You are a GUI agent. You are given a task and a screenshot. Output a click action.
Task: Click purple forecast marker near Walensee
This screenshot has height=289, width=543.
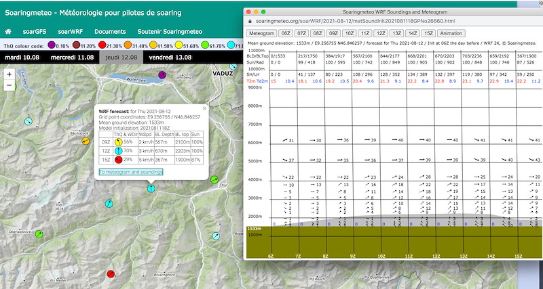tap(162, 74)
